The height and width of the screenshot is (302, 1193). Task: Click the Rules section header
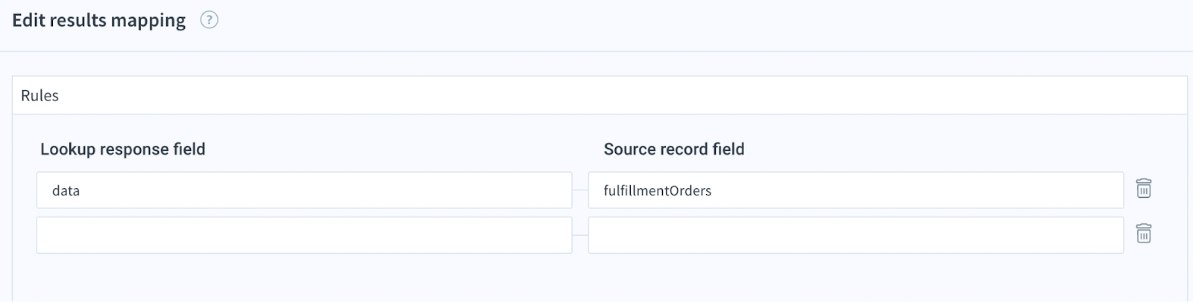coord(599,95)
